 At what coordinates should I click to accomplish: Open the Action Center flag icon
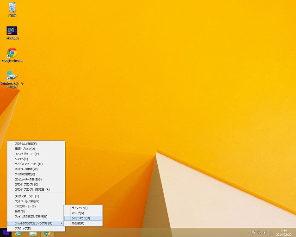[x=253, y=232]
